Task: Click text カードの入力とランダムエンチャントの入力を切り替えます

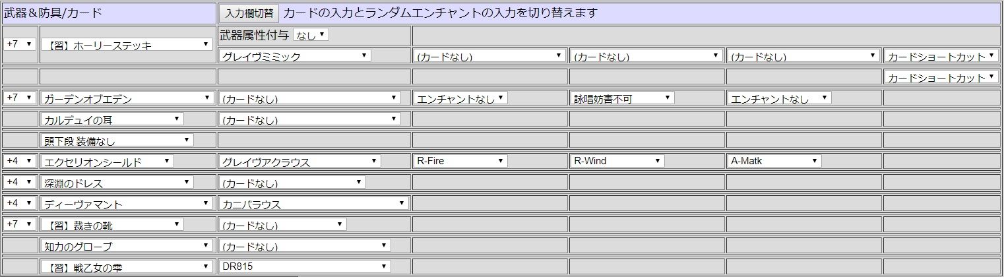Action: [x=440, y=13]
